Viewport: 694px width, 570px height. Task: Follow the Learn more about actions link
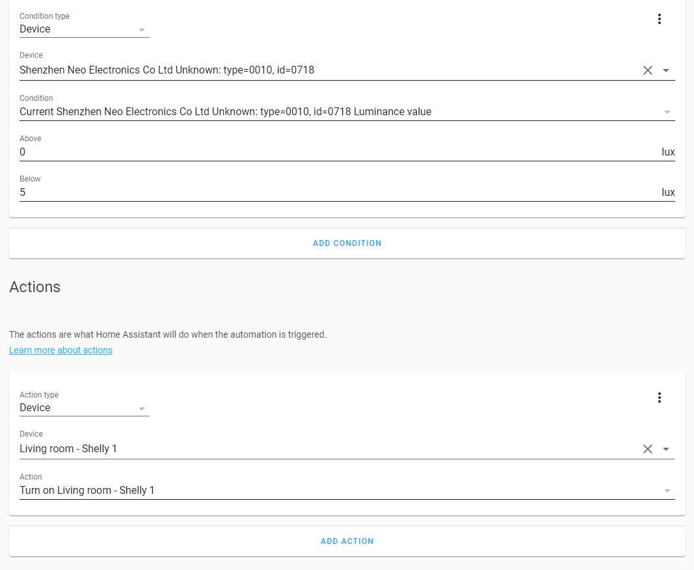click(60, 350)
